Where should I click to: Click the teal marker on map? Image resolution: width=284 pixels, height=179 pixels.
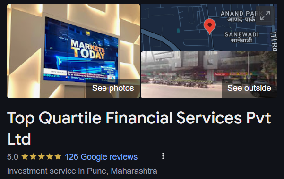[178, 30]
